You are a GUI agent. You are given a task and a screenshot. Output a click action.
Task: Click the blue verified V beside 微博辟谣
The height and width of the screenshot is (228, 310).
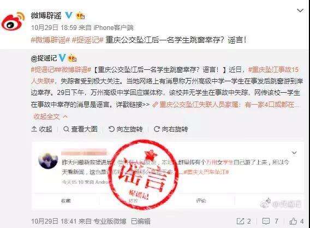point(69,15)
